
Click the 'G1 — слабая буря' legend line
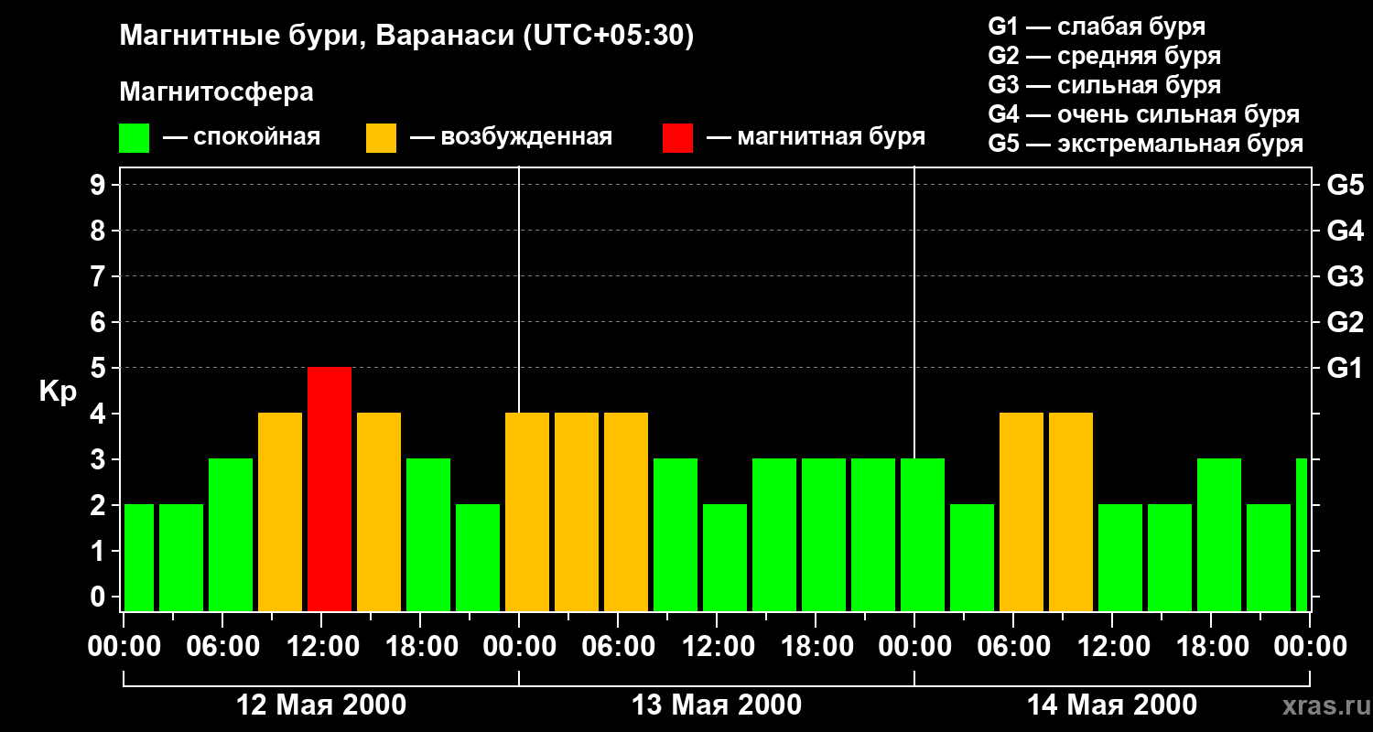(1096, 27)
